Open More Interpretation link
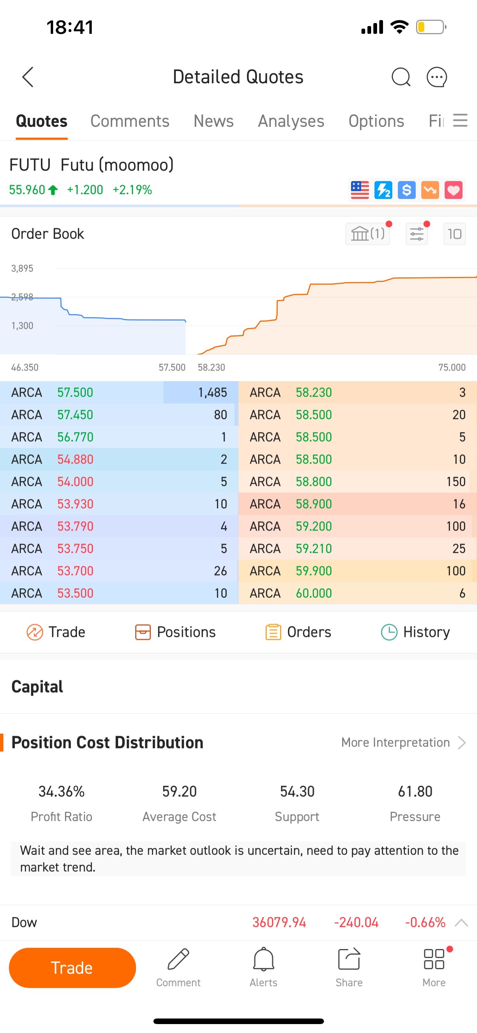477x1033 pixels. 403,742
